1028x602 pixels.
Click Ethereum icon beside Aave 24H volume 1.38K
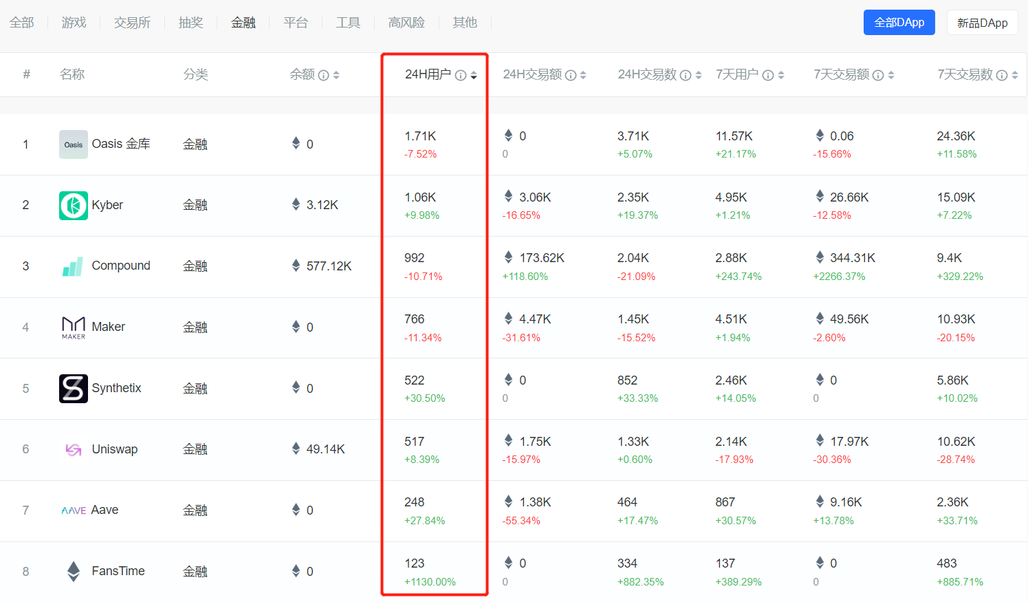click(x=509, y=502)
